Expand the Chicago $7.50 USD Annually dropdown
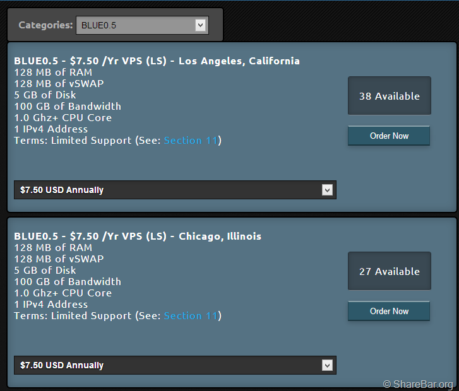The width and height of the screenshot is (459, 391). pyautogui.click(x=175, y=365)
